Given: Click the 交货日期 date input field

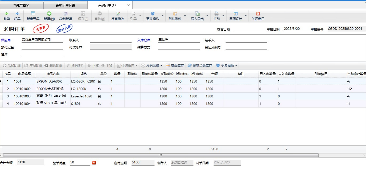Looking at the screenshot, I should point(250,29).
